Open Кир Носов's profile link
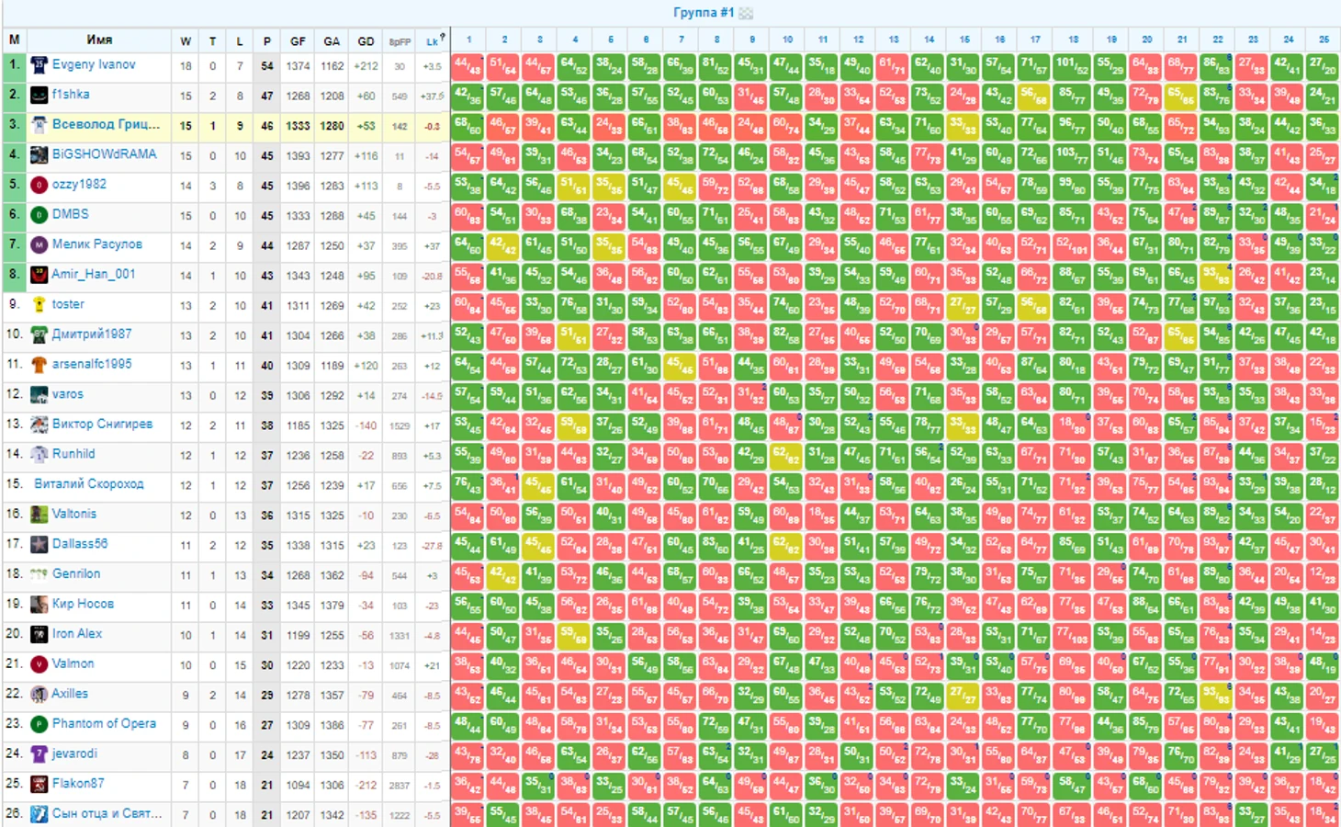 pyautogui.click(x=83, y=604)
